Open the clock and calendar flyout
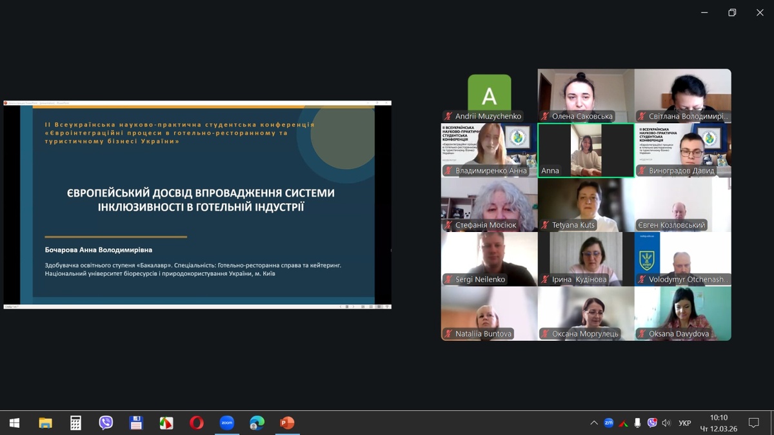 click(719, 423)
